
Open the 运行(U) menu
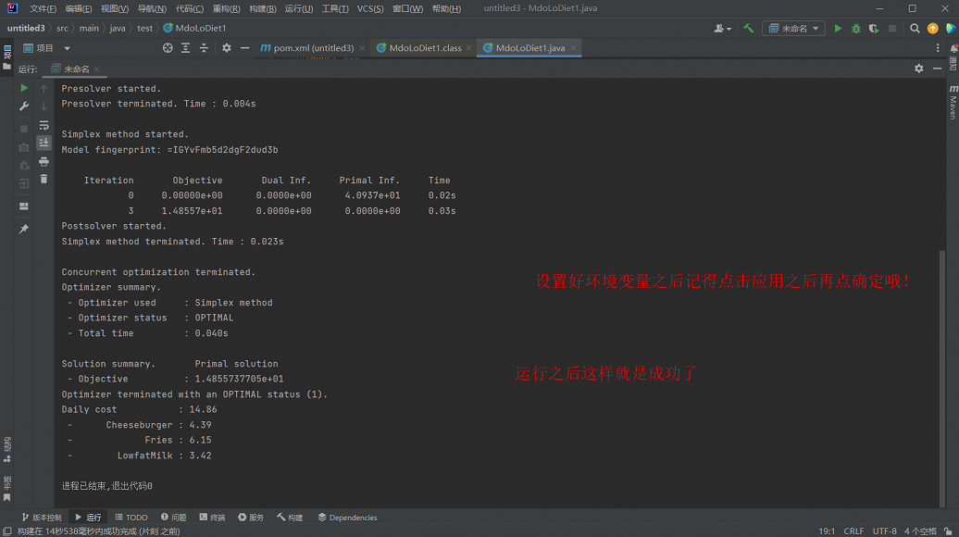pyautogui.click(x=297, y=8)
